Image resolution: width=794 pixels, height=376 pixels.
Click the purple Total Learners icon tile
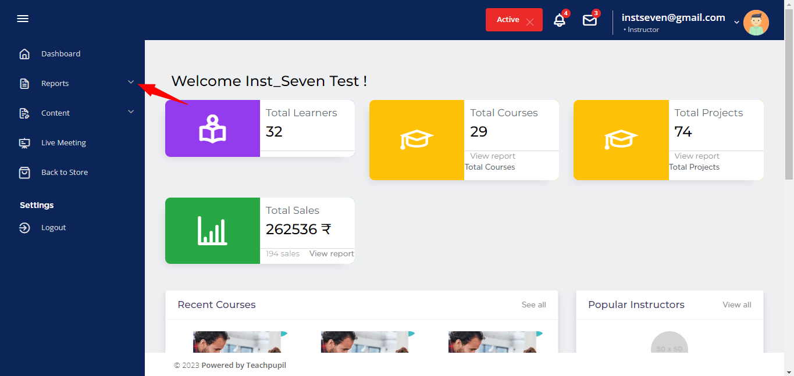[x=212, y=128]
